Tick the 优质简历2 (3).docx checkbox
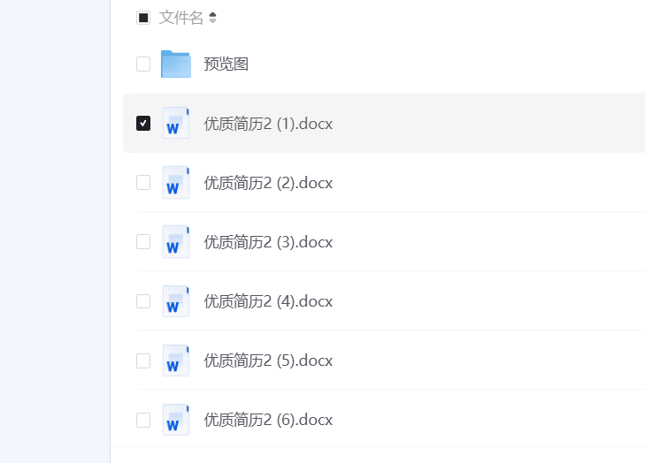 coord(143,242)
